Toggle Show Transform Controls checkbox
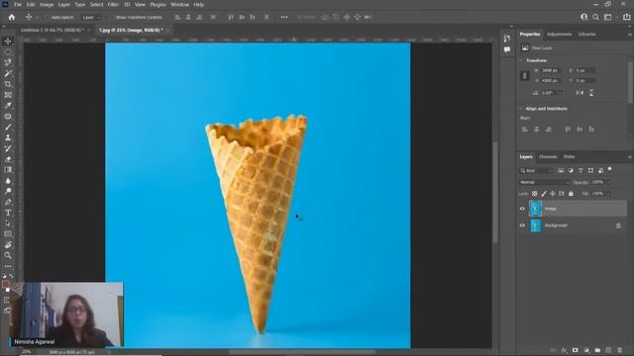Viewport: 634px width, 356px height. [x=112, y=18]
